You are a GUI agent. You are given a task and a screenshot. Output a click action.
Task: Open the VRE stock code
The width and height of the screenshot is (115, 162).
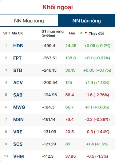coord(18,132)
